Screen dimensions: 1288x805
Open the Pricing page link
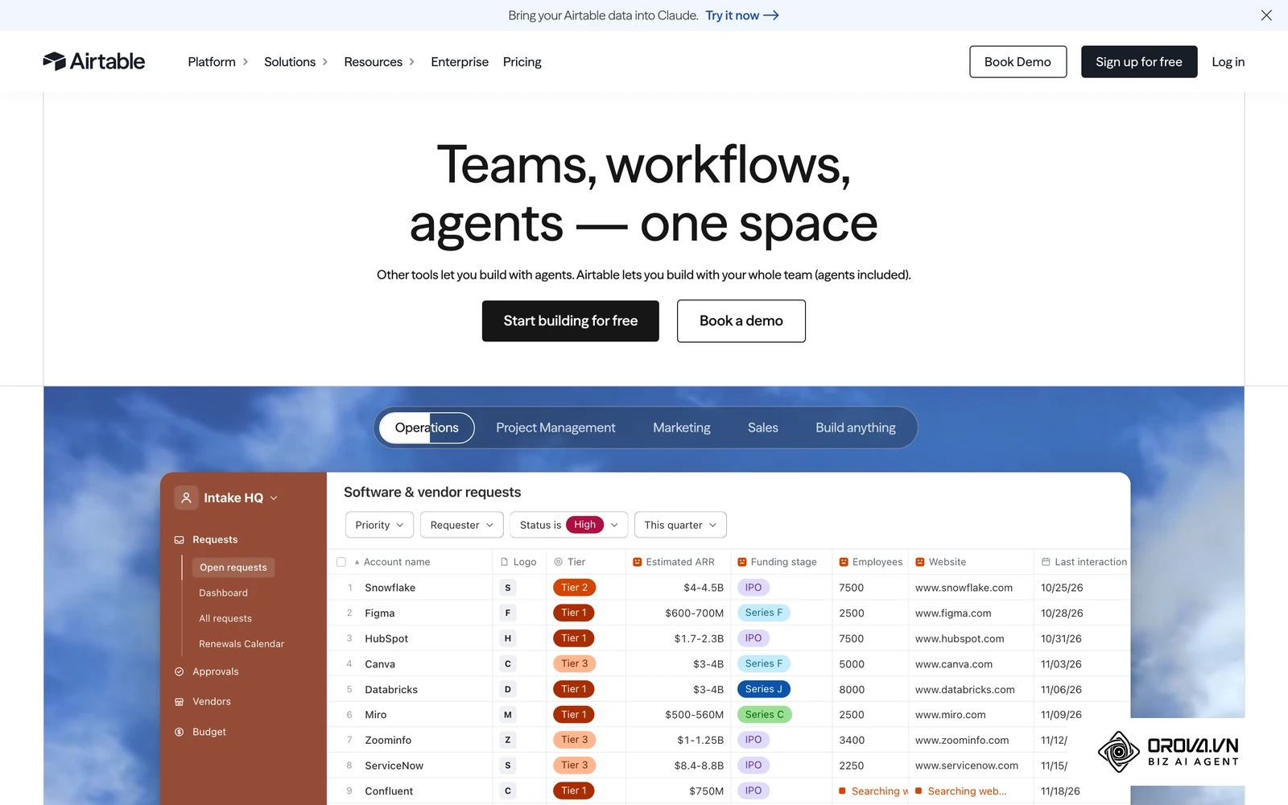522,62
